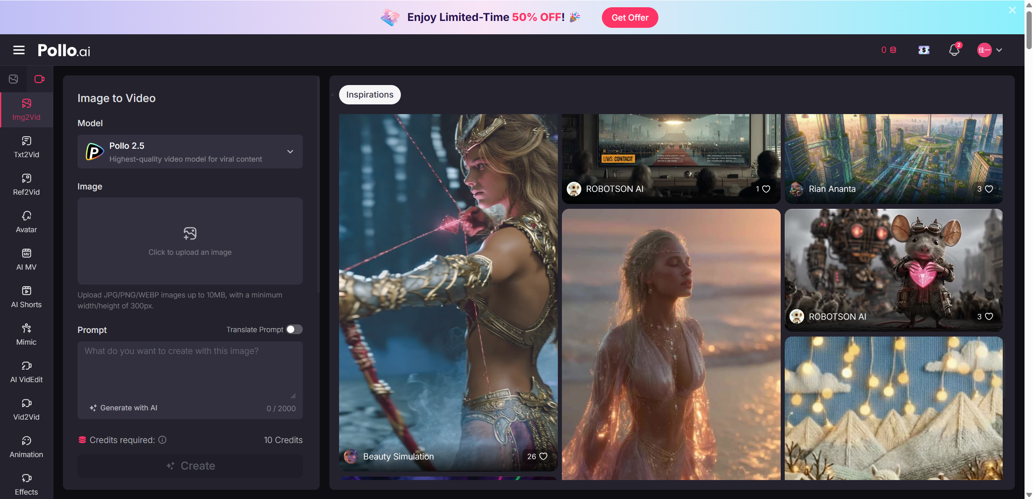Click the credits info icon
Image resolution: width=1033 pixels, height=499 pixels.
click(162, 440)
